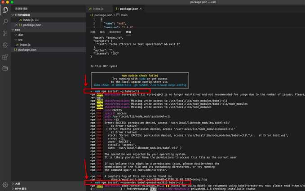
Task: Click the "name": "es6" line in the editor
Action: pos(115,23)
